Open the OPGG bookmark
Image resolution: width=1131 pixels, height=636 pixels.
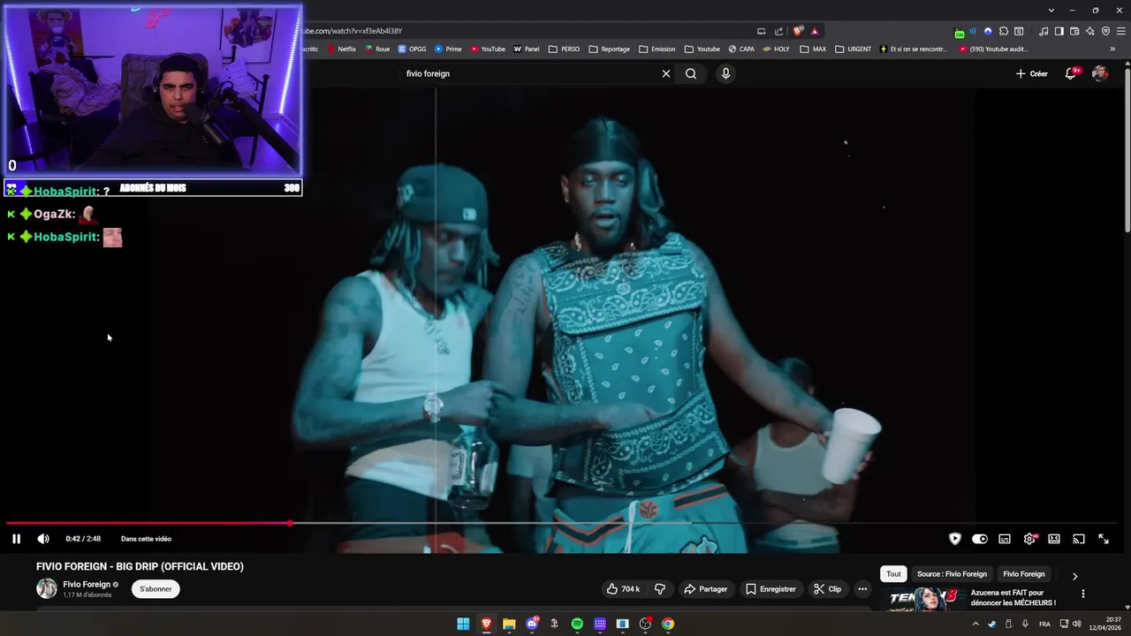click(x=412, y=49)
